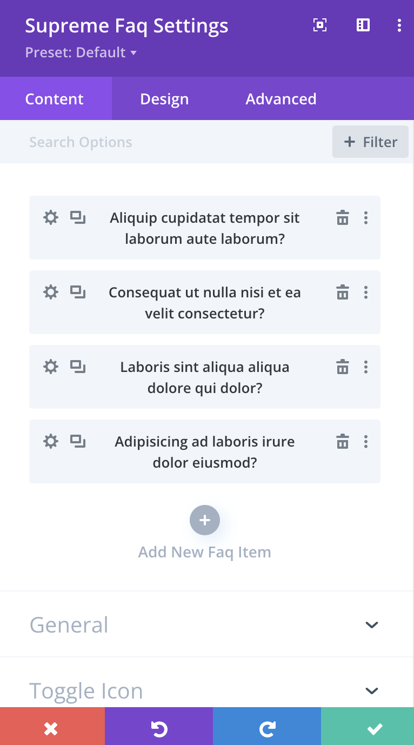Open the header three-dot menu
This screenshot has width=414, height=745.
click(399, 25)
